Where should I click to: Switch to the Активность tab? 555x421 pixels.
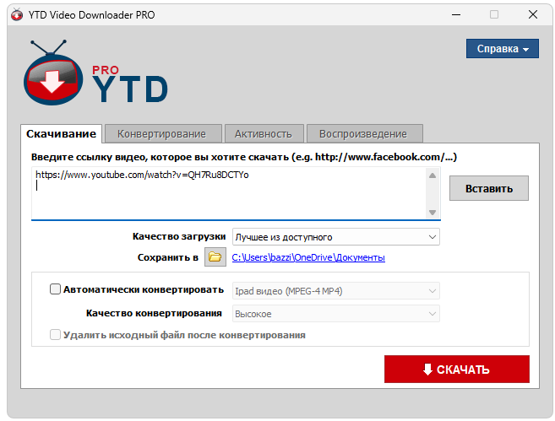point(264,134)
